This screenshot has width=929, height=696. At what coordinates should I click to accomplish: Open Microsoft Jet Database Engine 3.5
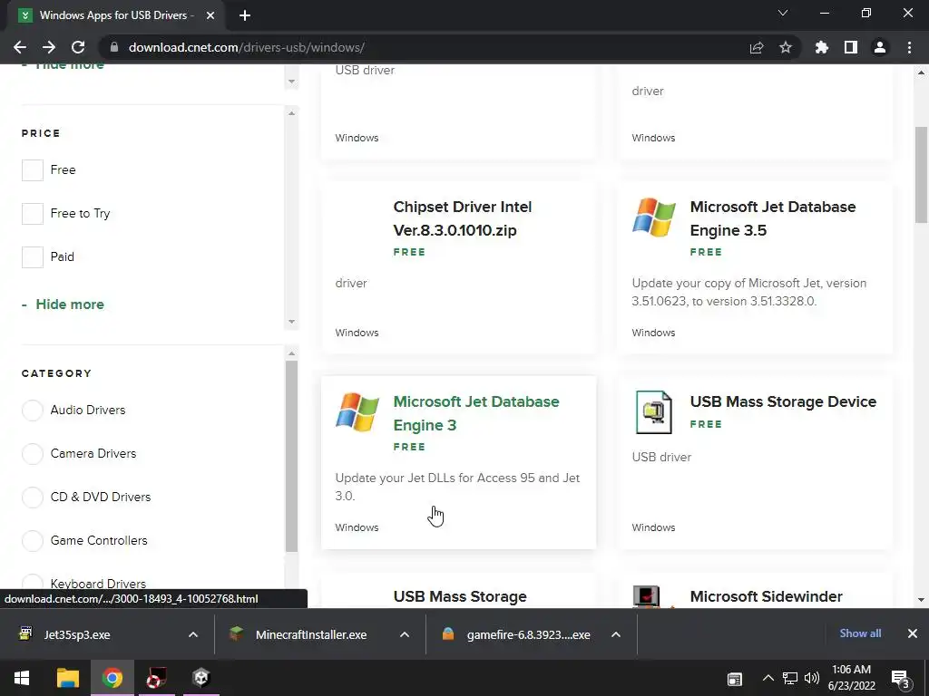pos(773,218)
